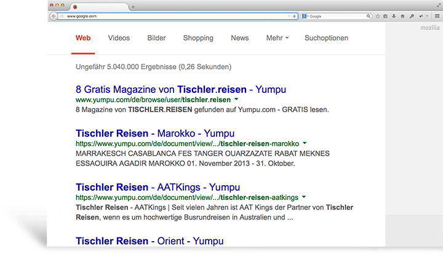Open 'Tischler Reisen - Orient - Yumpu' result

click(x=150, y=241)
